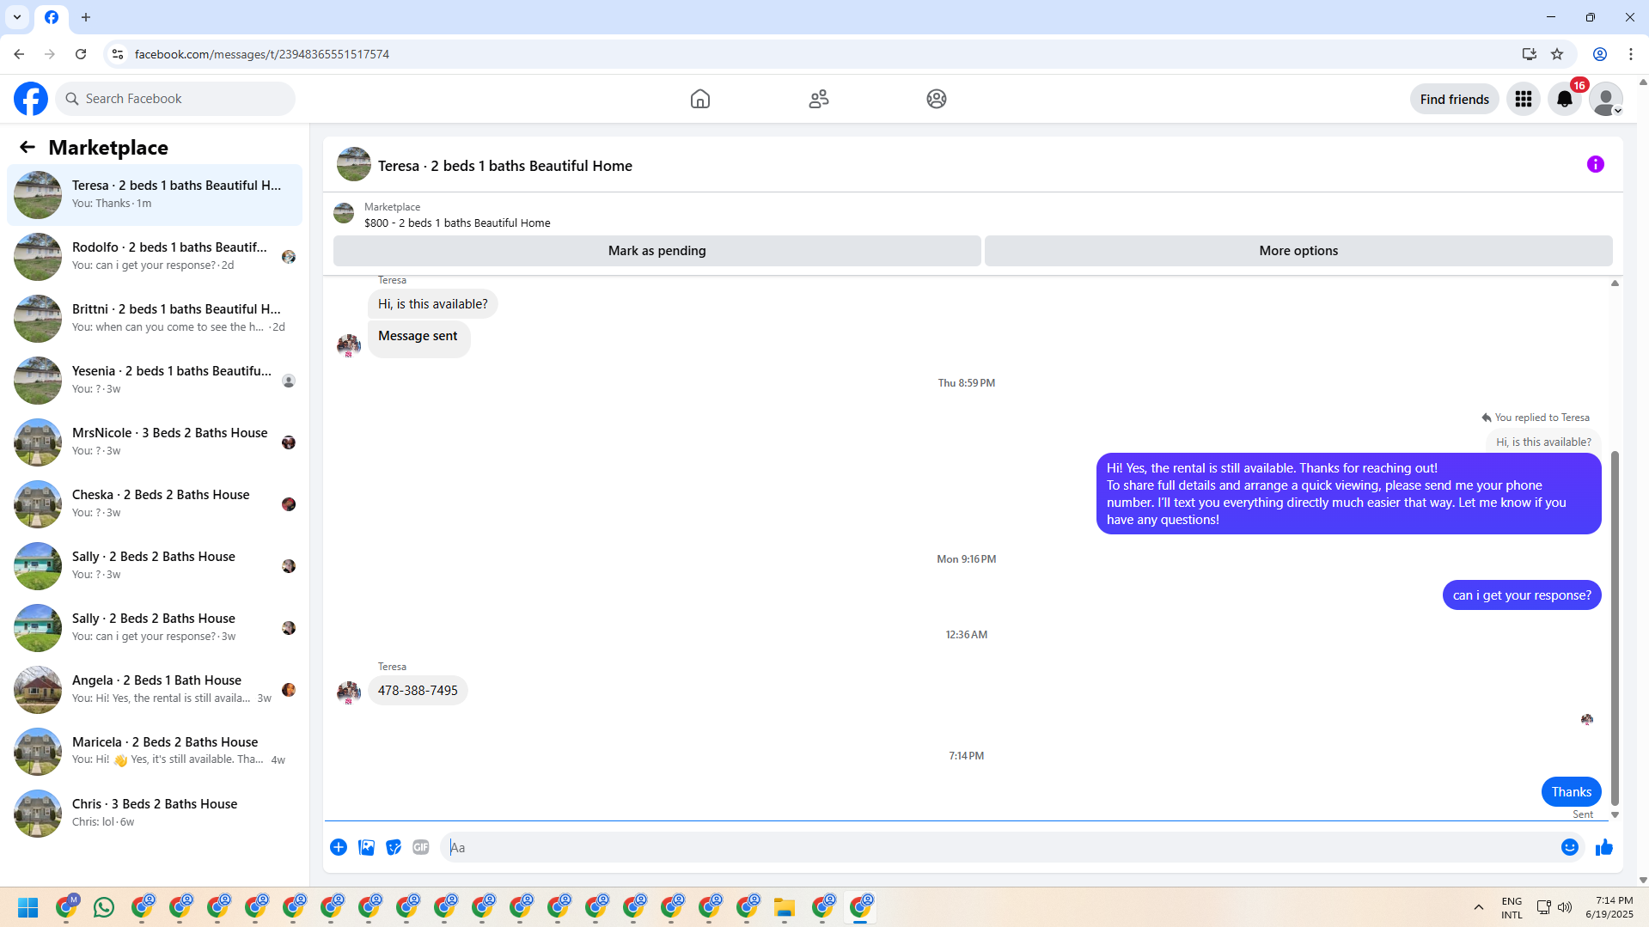1649x927 pixels.
Task: Open Teresa conversation in the list
Action: pyautogui.click(x=155, y=195)
